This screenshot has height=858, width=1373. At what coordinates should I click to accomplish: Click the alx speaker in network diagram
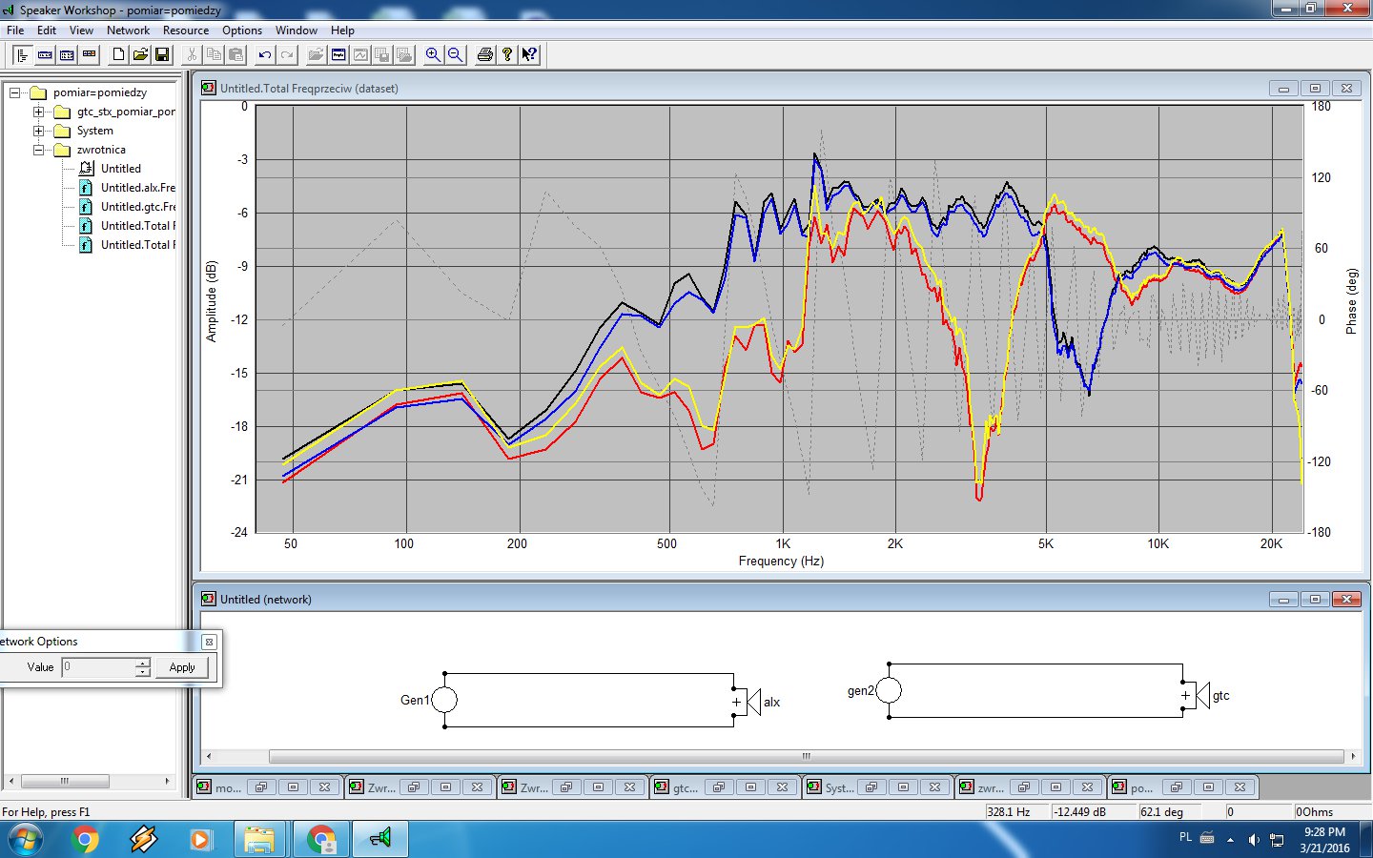pos(752,703)
